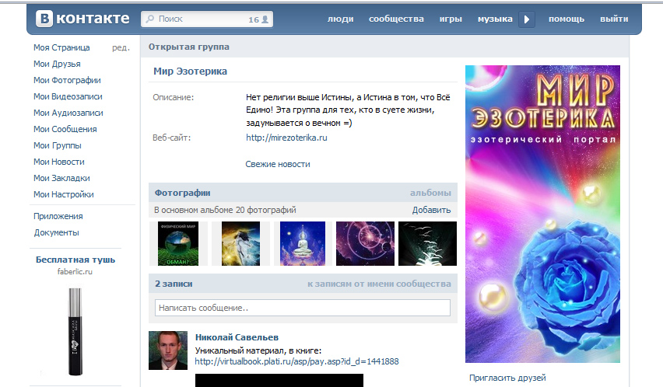The image size is (663, 387).
Task: Open the virtualbook.plati.ru link
Action: 296,361
